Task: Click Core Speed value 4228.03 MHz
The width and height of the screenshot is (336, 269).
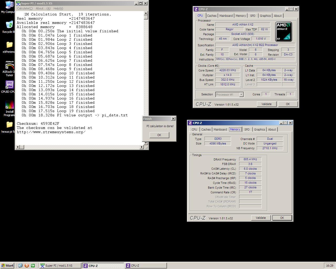Action: (x=228, y=70)
